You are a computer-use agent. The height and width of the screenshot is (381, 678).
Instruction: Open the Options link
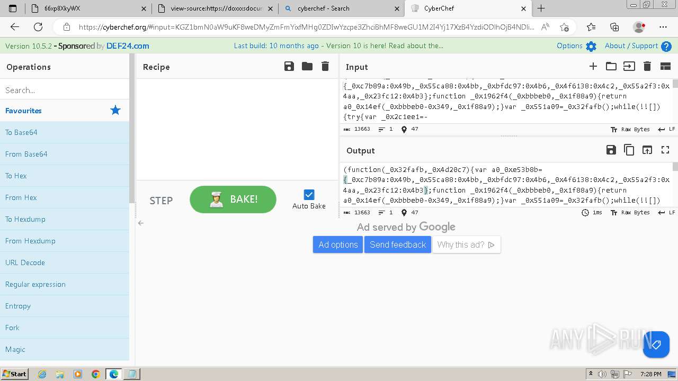point(569,46)
